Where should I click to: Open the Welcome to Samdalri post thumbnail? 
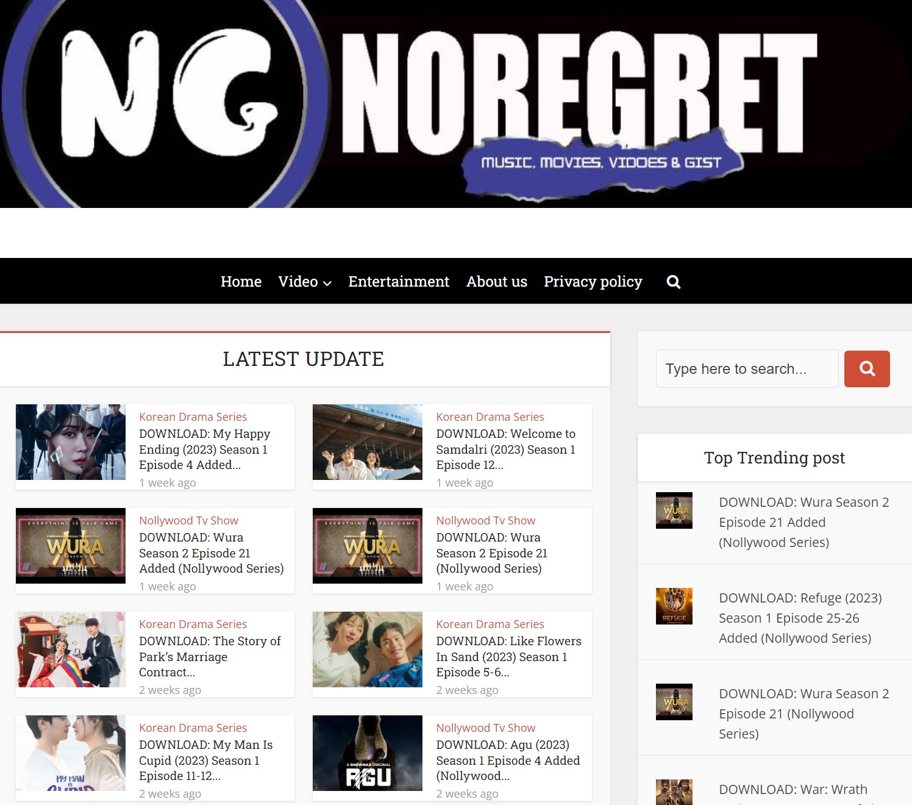(x=368, y=442)
